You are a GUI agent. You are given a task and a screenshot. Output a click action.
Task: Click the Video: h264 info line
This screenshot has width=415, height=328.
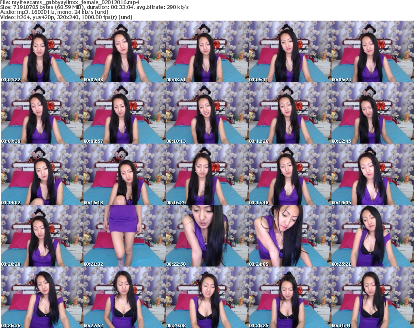(x=66, y=17)
